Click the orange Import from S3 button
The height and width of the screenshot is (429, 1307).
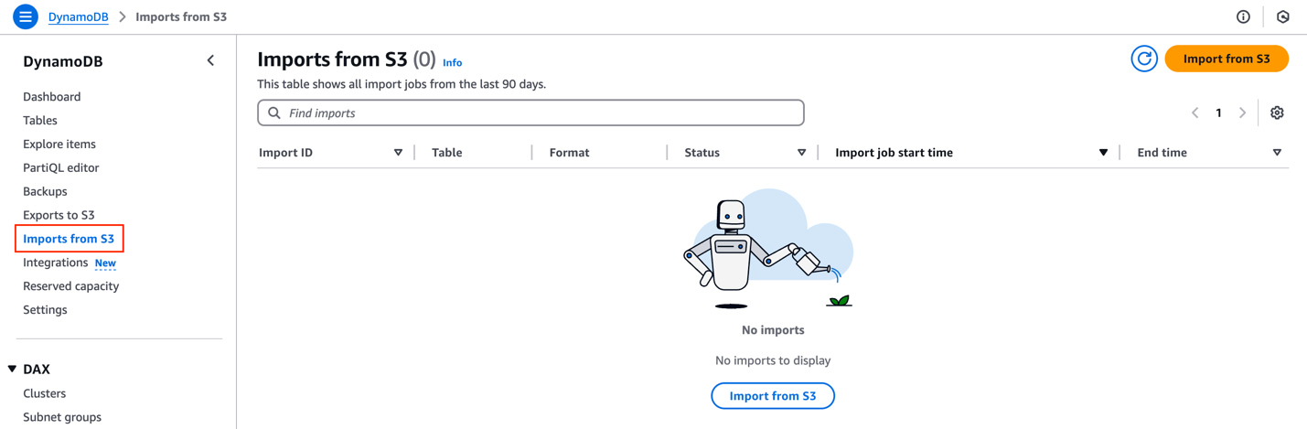[1227, 59]
